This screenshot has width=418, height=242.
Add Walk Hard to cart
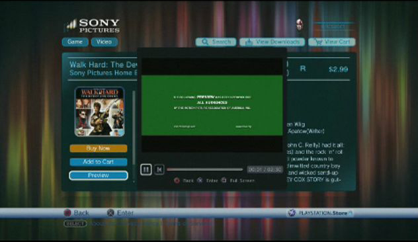click(x=99, y=162)
